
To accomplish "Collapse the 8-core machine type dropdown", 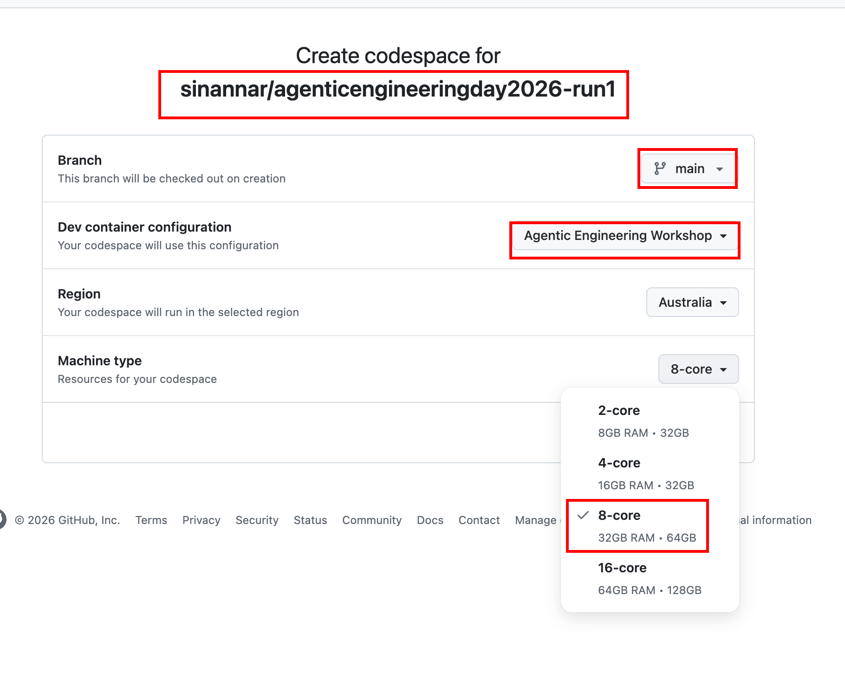I will coord(698,369).
